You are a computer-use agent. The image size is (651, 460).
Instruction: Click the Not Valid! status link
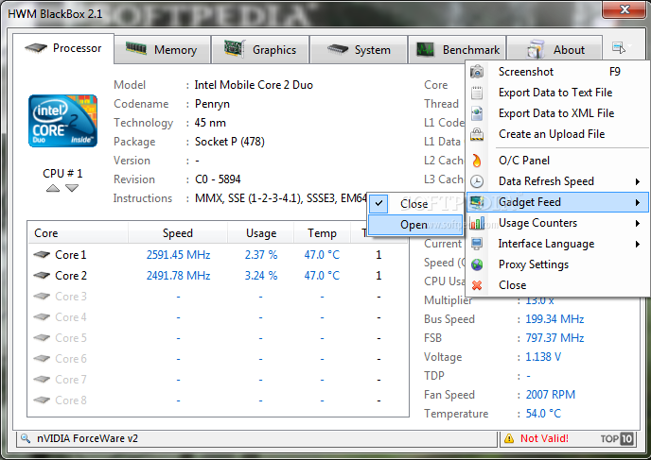tap(544, 438)
